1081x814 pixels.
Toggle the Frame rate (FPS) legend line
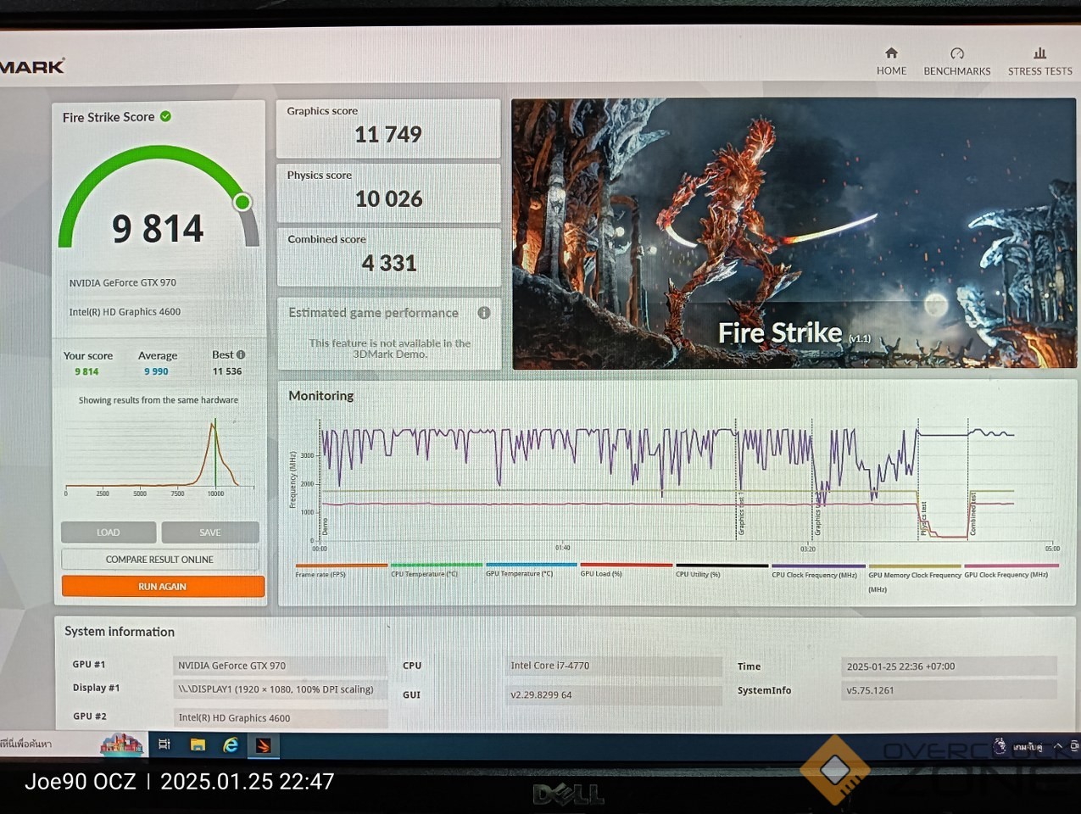[341, 570]
